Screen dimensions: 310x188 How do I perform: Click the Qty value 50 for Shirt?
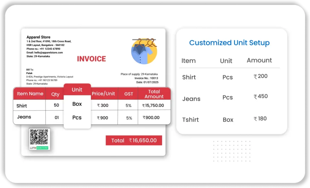pos(56,105)
